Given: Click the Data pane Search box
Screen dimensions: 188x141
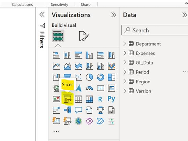Looking at the screenshot, I should point(155,30).
